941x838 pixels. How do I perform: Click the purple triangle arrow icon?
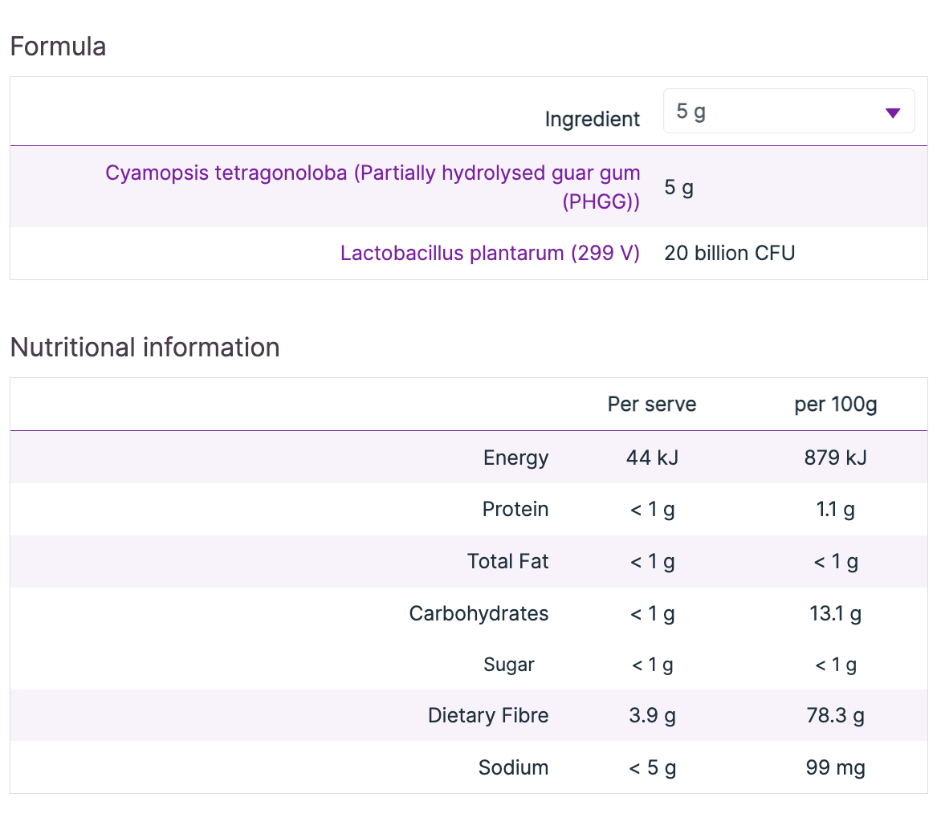pyautogui.click(x=892, y=113)
